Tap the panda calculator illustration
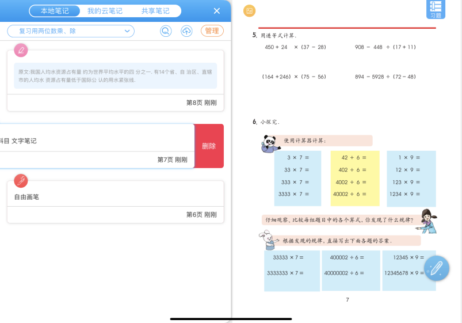 268,143
